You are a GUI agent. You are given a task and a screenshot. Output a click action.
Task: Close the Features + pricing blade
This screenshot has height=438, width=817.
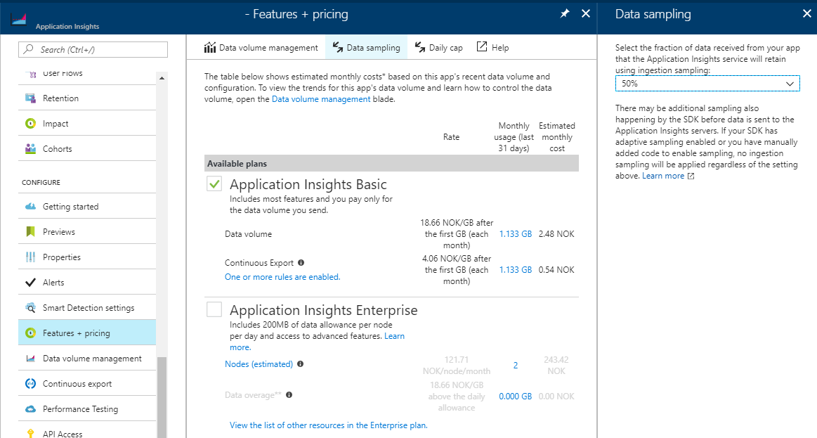point(586,13)
